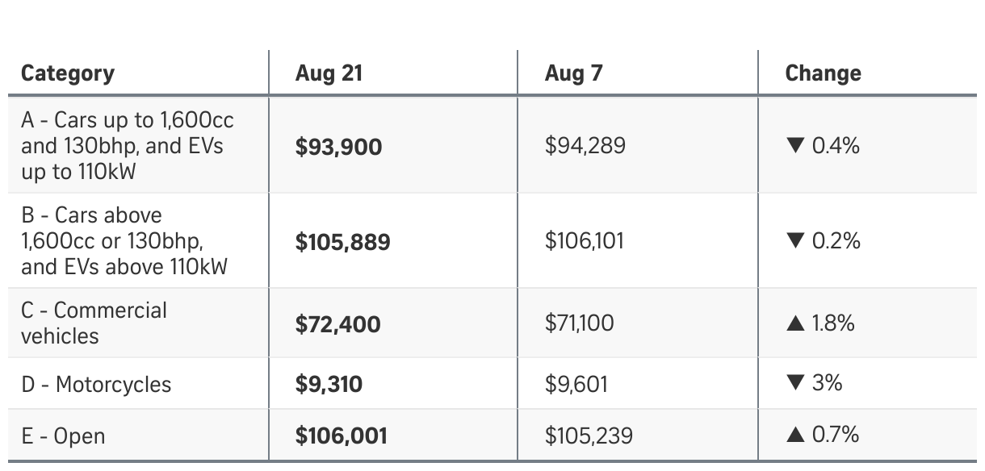Click the C - Commercial vehicles label

click(x=94, y=323)
